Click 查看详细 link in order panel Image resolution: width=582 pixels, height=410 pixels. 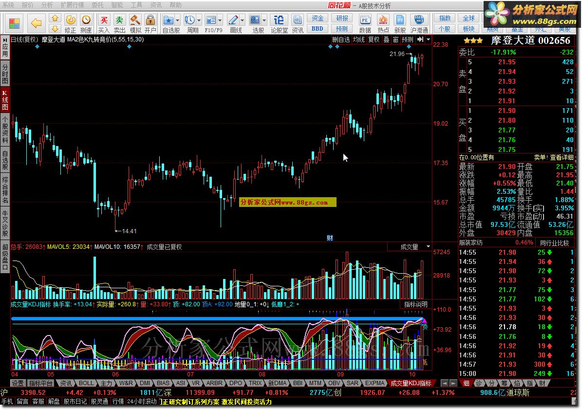pos(562,157)
